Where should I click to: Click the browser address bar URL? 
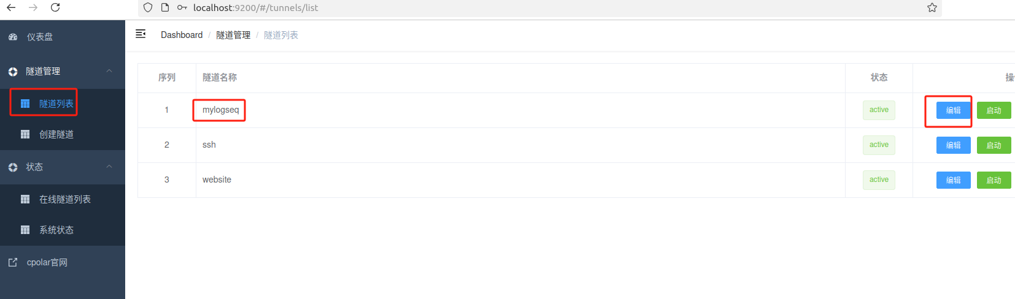(255, 8)
